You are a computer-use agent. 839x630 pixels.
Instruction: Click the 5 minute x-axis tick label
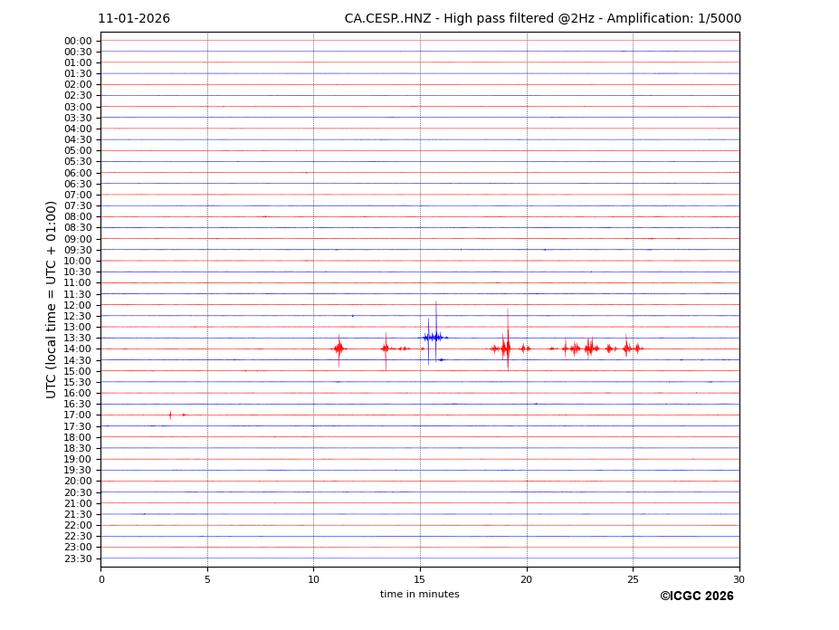[207, 579]
